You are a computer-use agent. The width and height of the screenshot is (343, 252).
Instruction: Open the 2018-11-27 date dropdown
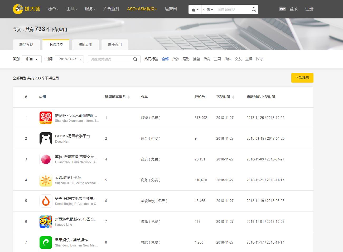point(69,59)
